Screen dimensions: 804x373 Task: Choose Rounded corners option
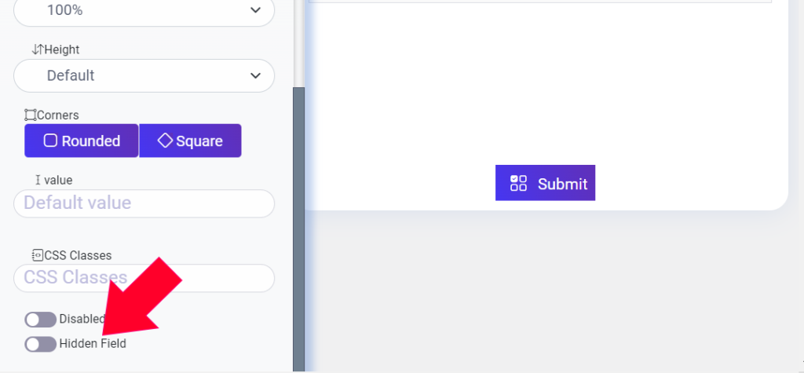[x=82, y=141]
